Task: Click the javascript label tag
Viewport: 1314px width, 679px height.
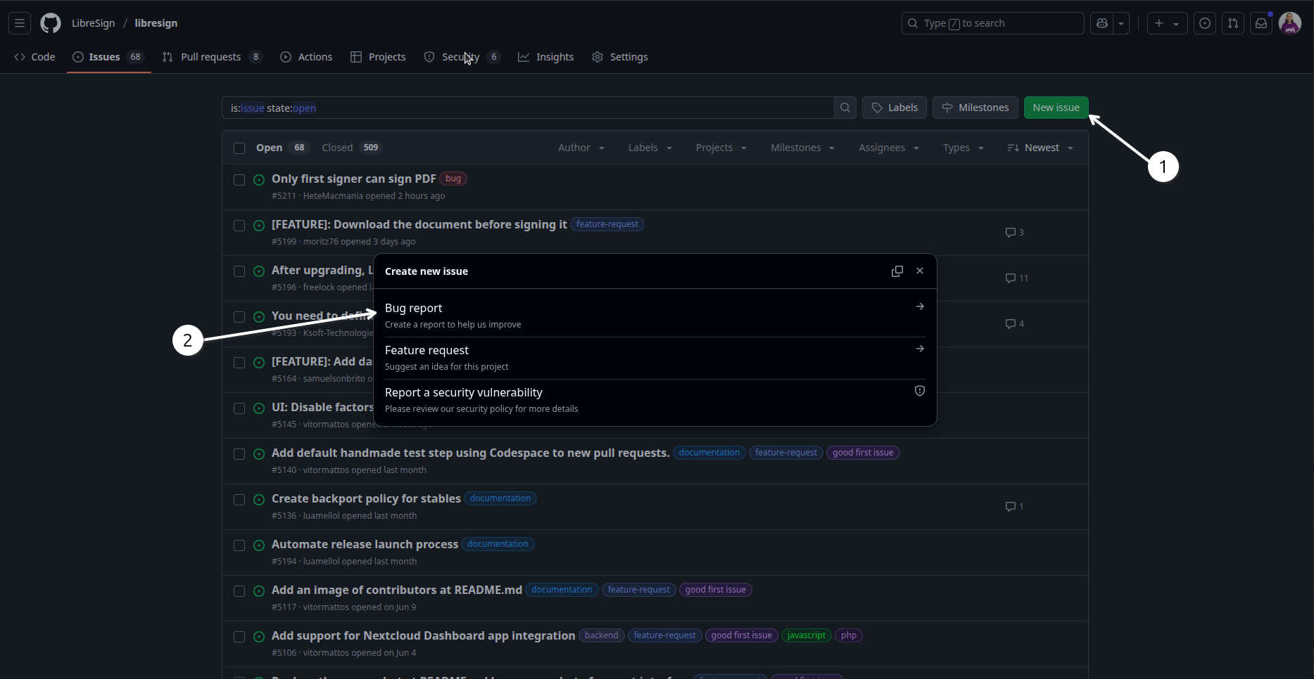Action: pyautogui.click(x=807, y=635)
